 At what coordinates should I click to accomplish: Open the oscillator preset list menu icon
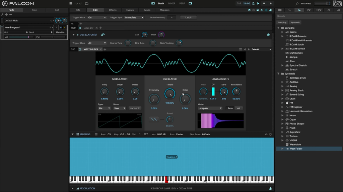(241, 49)
